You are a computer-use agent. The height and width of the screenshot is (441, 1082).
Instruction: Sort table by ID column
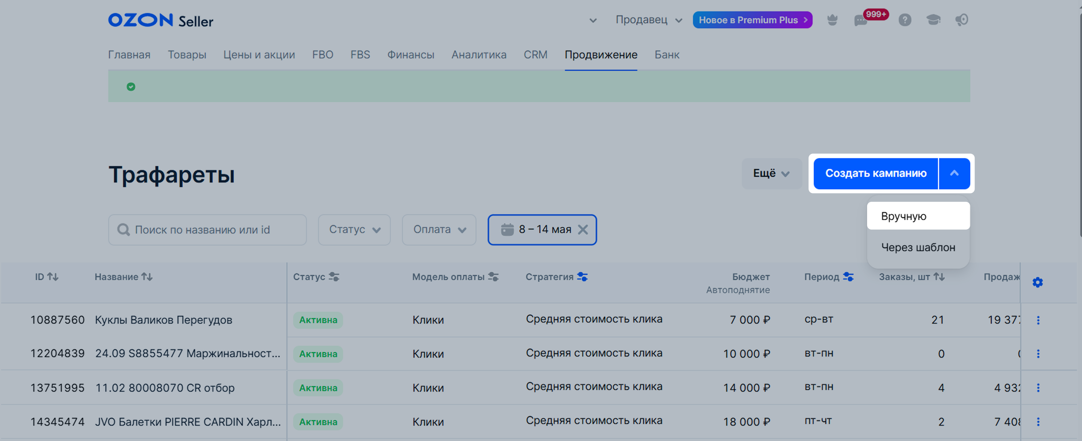52,277
